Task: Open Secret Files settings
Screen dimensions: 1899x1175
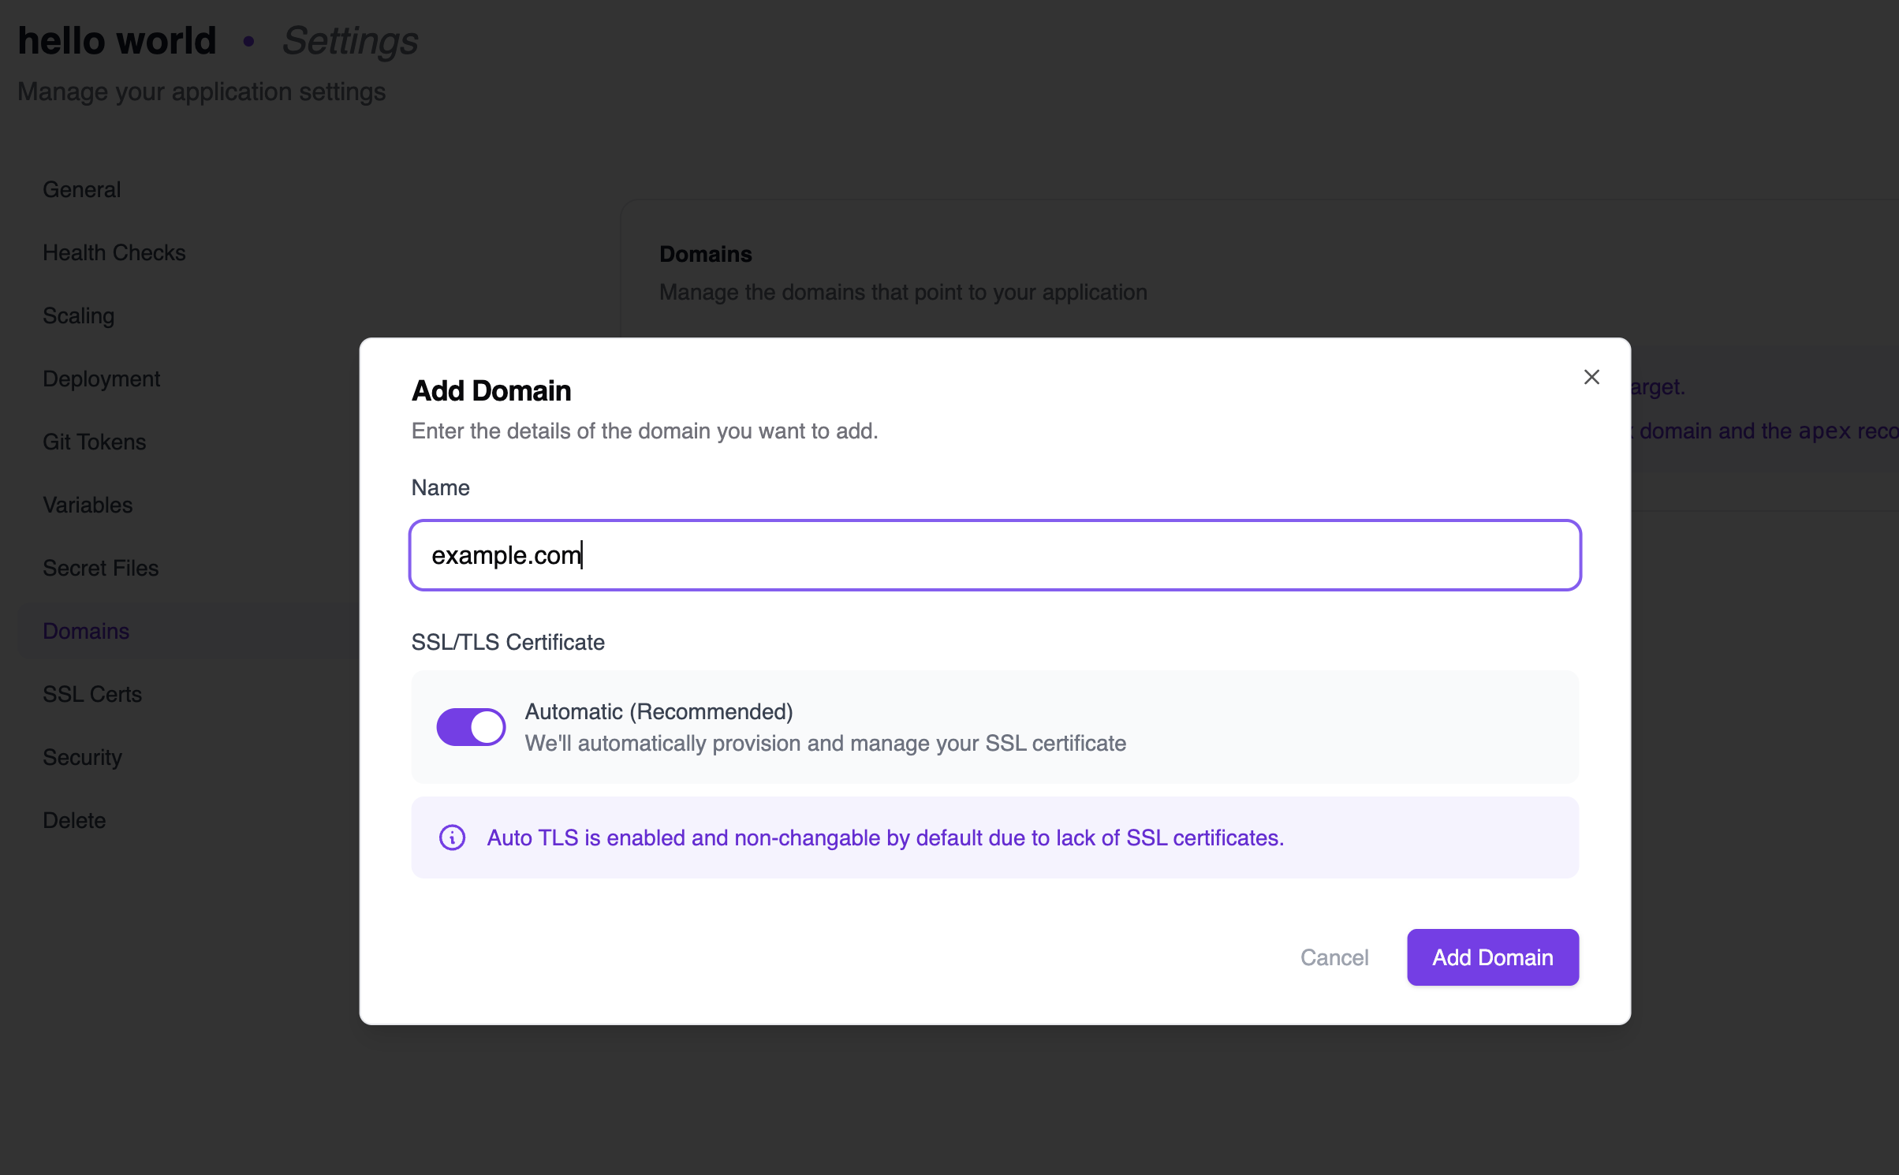Action: 100,568
